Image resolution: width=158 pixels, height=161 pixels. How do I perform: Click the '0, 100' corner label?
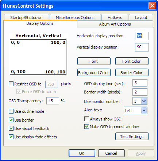point(18,72)
